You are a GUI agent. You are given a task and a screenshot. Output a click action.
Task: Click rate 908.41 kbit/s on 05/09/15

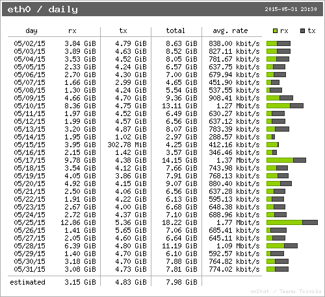[x=234, y=98]
